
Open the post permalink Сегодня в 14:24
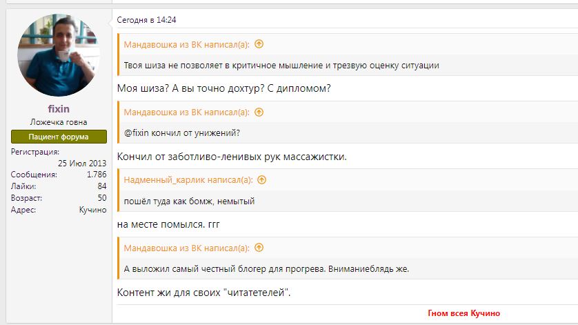pyautogui.click(x=146, y=20)
